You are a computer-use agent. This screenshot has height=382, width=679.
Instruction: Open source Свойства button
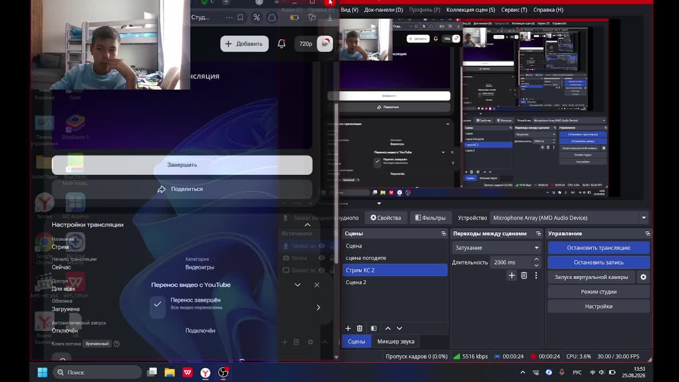(x=386, y=218)
